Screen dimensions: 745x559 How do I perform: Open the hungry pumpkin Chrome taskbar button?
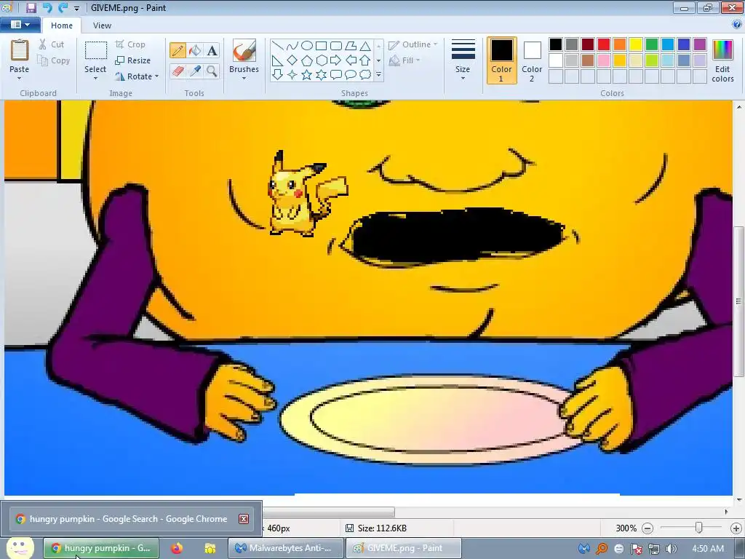[101, 548]
